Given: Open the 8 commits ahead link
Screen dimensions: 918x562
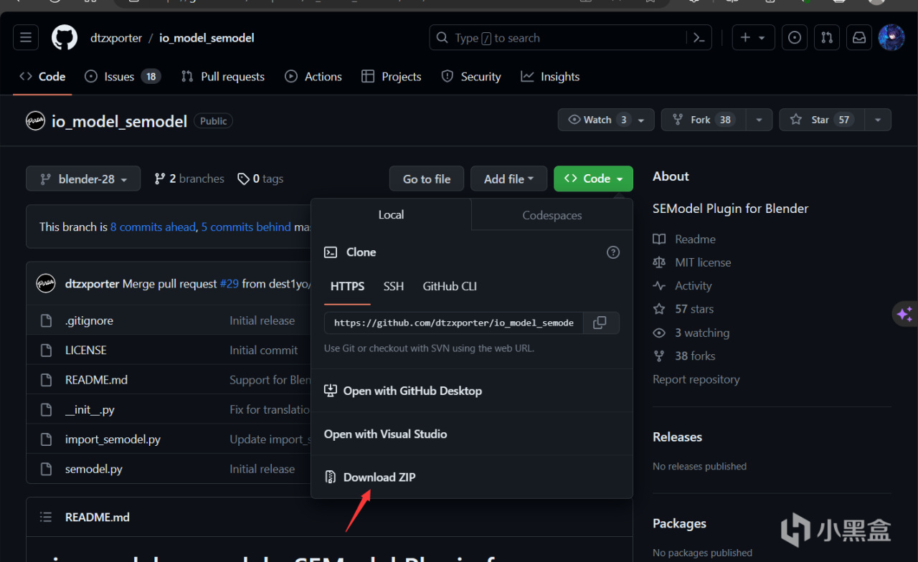Looking at the screenshot, I should [153, 227].
